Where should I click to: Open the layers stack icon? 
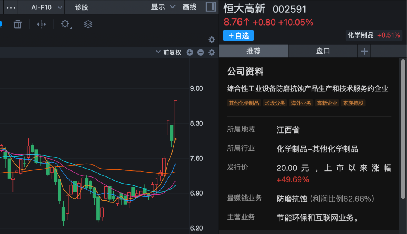pyautogui.click(x=88, y=24)
